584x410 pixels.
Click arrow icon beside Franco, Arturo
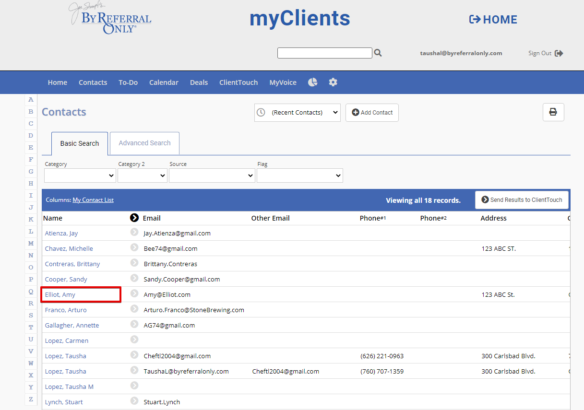pos(134,309)
